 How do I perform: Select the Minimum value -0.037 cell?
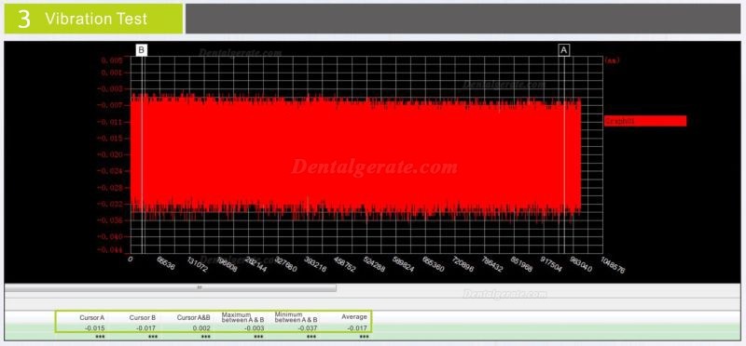307,328
